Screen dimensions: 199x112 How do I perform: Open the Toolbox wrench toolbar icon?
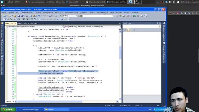click(131, 16)
